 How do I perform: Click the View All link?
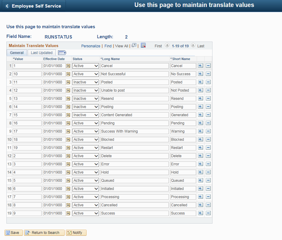coord(122,46)
